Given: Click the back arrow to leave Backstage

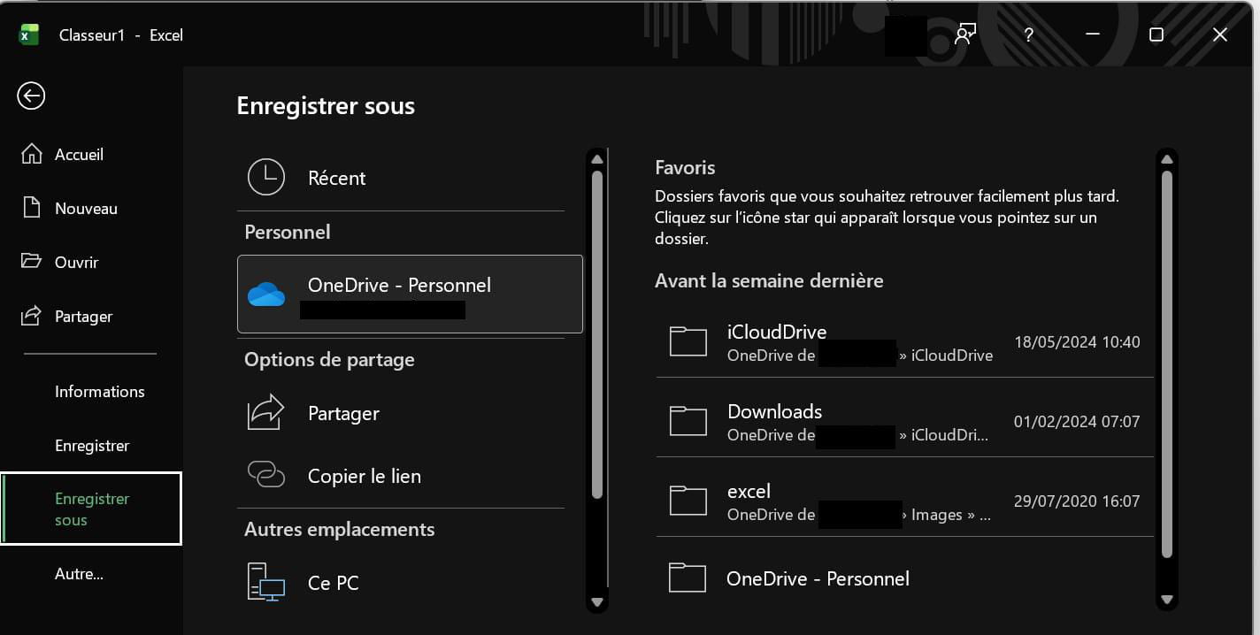Looking at the screenshot, I should click(x=31, y=96).
